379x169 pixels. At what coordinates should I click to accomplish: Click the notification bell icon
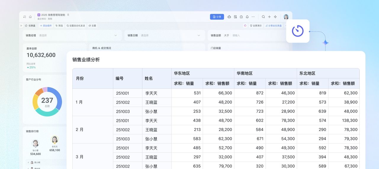click(x=247, y=17)
